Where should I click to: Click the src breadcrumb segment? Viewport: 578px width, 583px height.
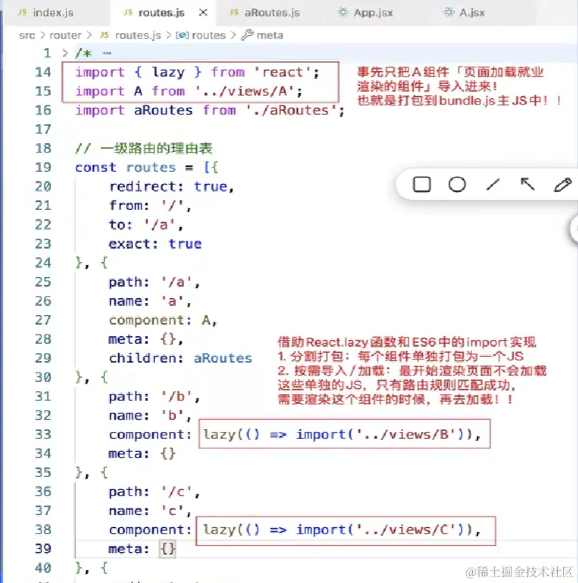click(27, 35)
